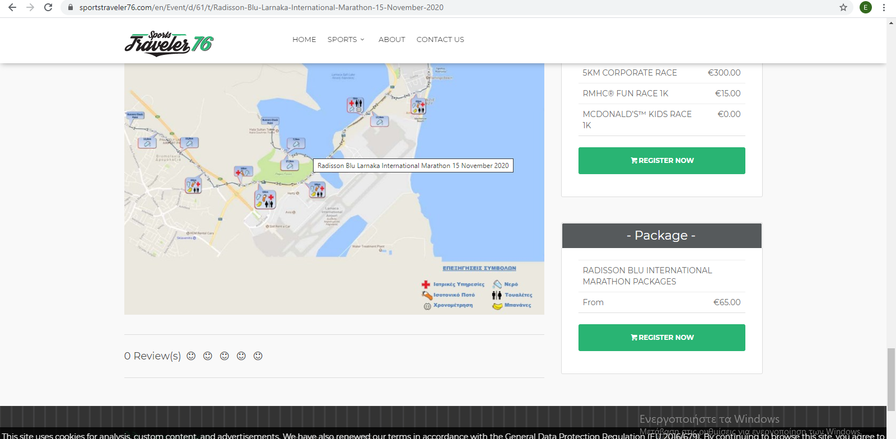Screen dimensions: 896x439
Task: Go back to the previous page
Action: click(x=12, y=7)
